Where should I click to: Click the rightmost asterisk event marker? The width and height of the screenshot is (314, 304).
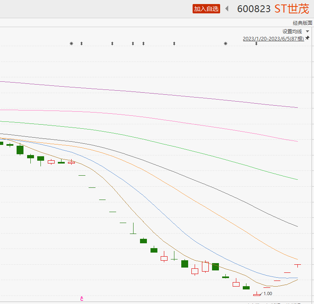pyautogui.click(x=225, y=43)
